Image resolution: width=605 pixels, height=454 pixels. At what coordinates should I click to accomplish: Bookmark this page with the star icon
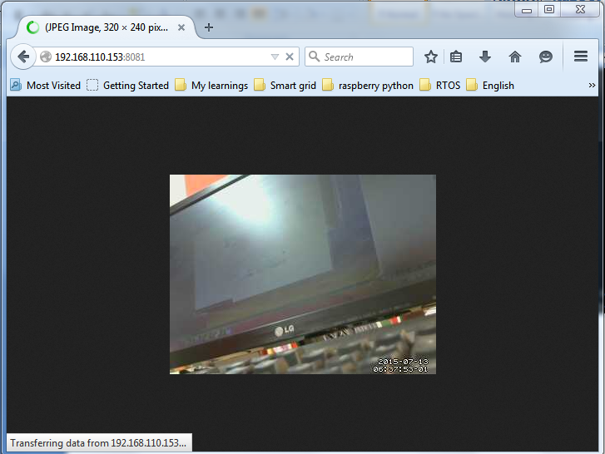tap(430, 57)
